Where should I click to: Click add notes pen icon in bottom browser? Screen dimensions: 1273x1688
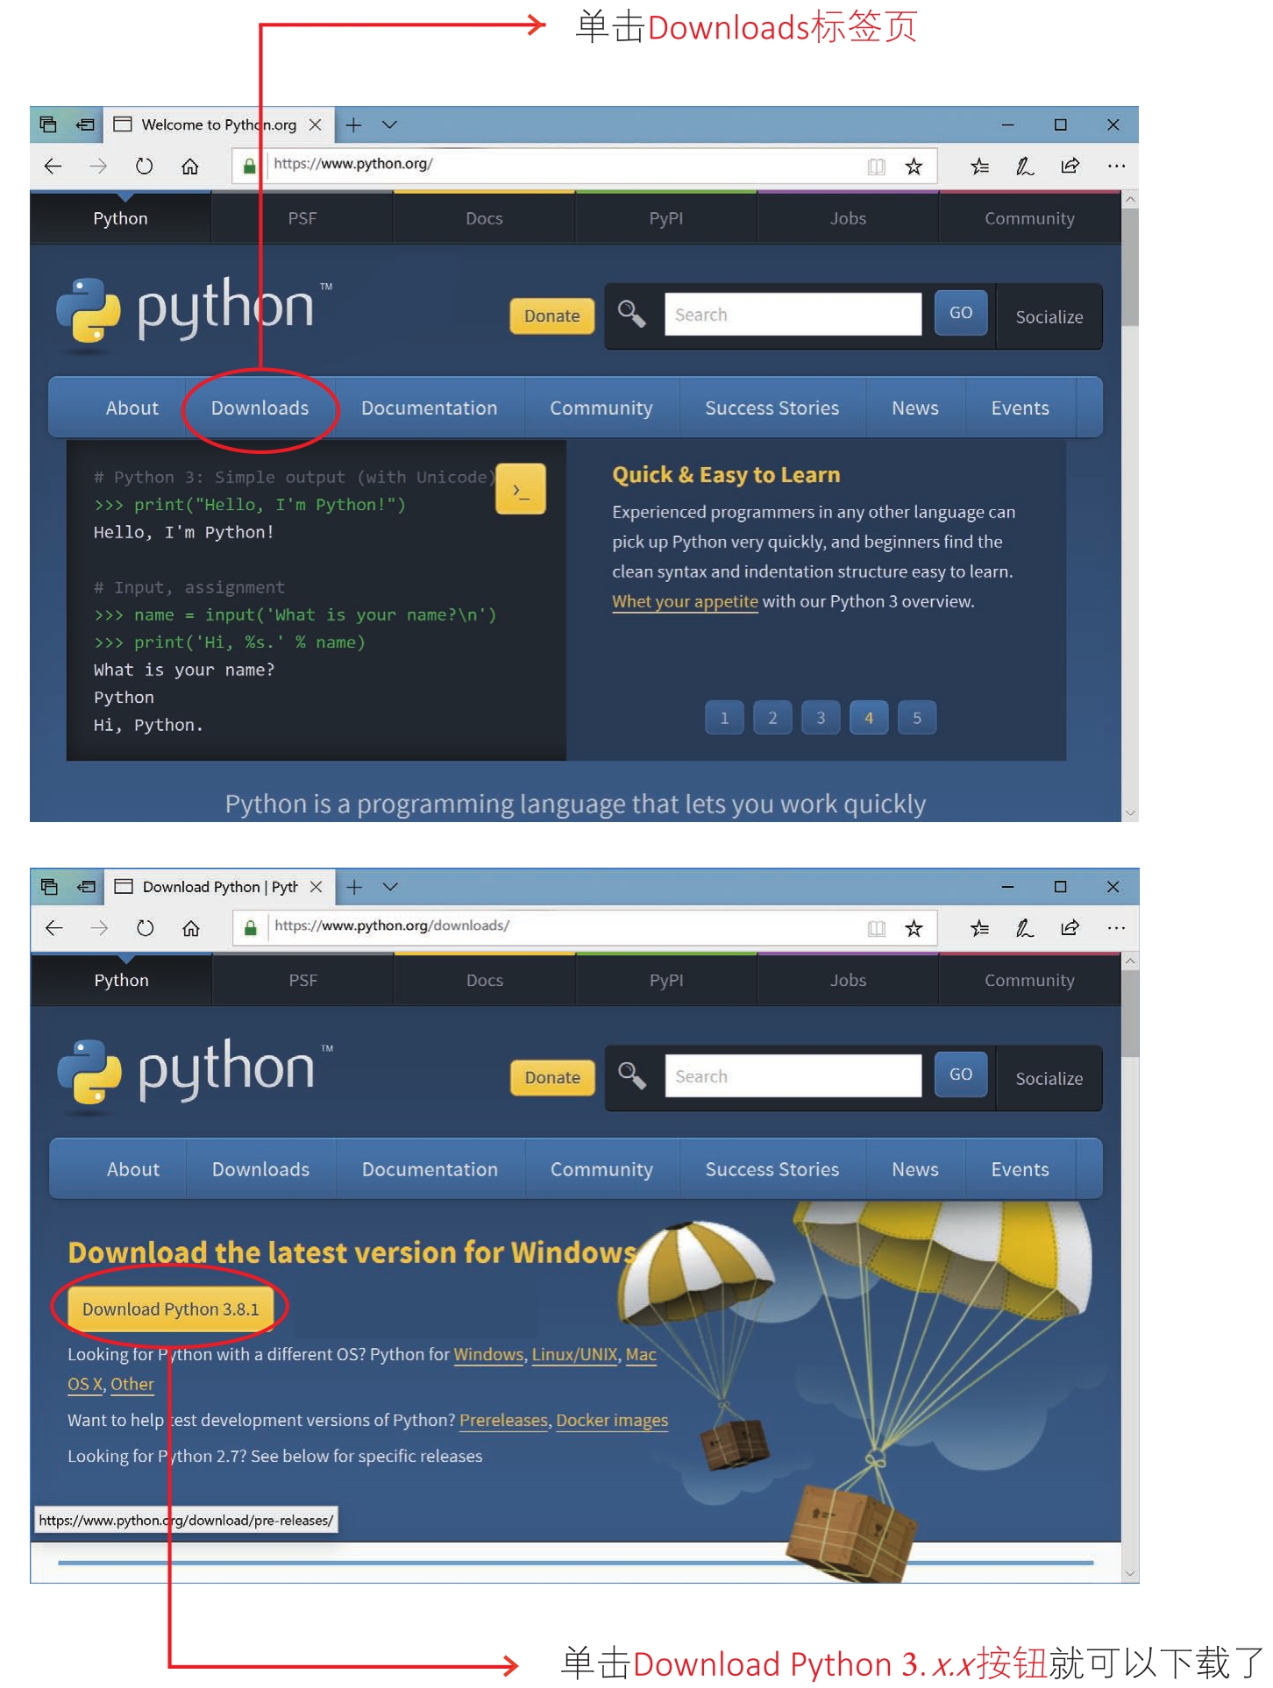(x=1024, y=927)
